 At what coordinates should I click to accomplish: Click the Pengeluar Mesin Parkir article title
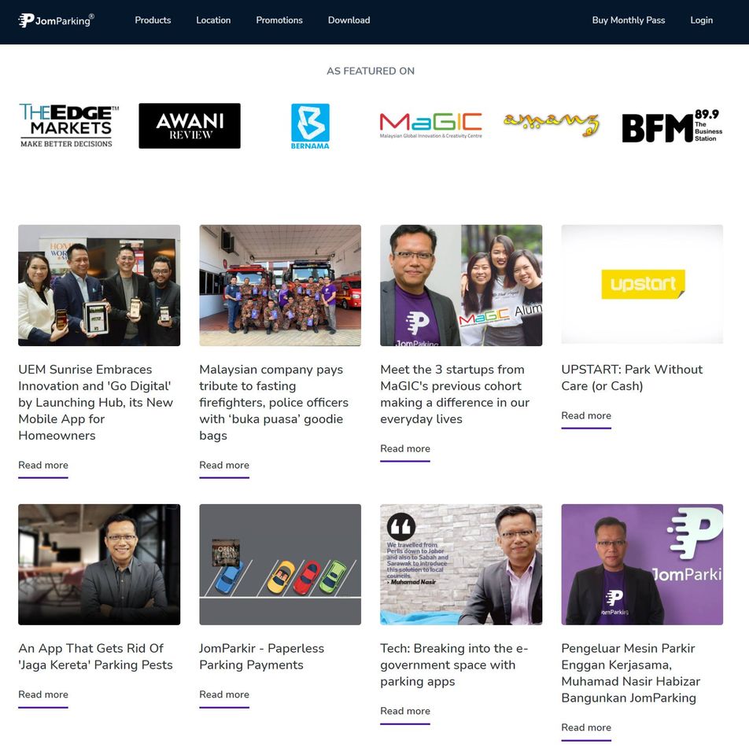point(630,673)
